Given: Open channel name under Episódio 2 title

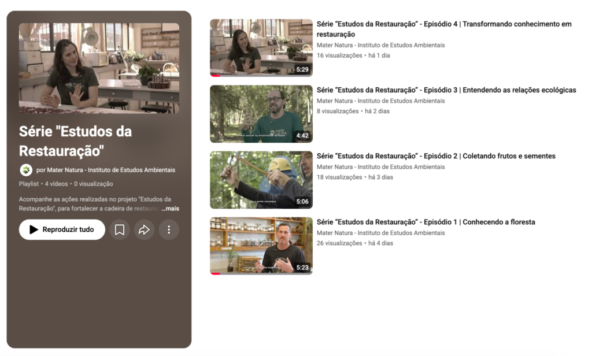Looking at the screenshot, I should point(380,167).
